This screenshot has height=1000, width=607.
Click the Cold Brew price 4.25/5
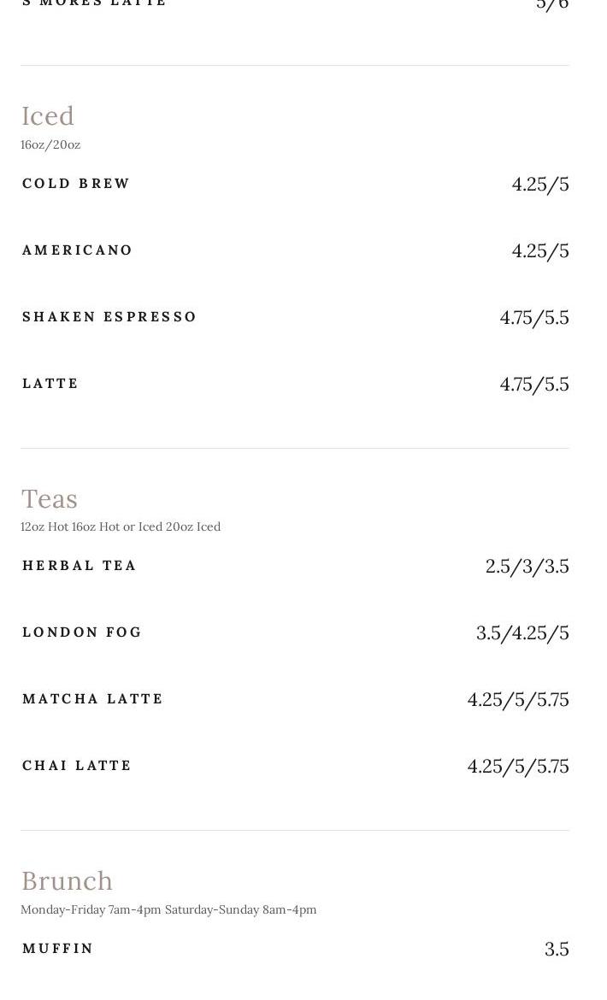540,185
